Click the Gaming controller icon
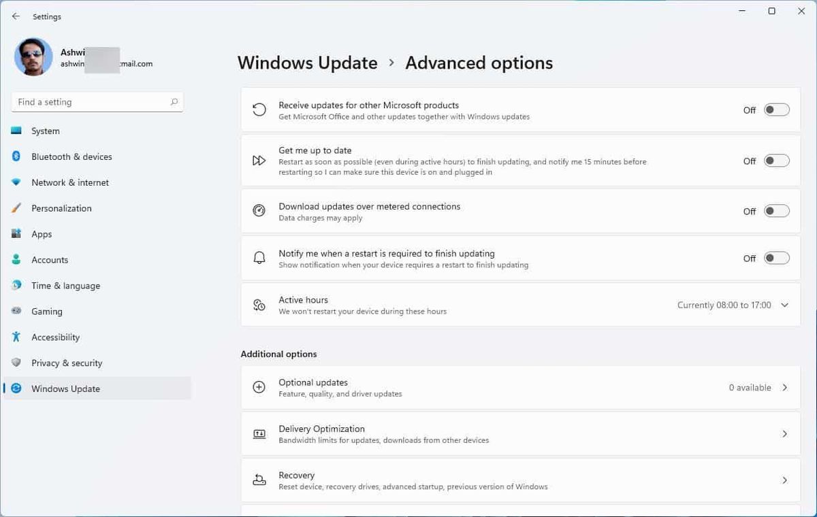This screenshot has height=517, width=817. tap(16, 312)
